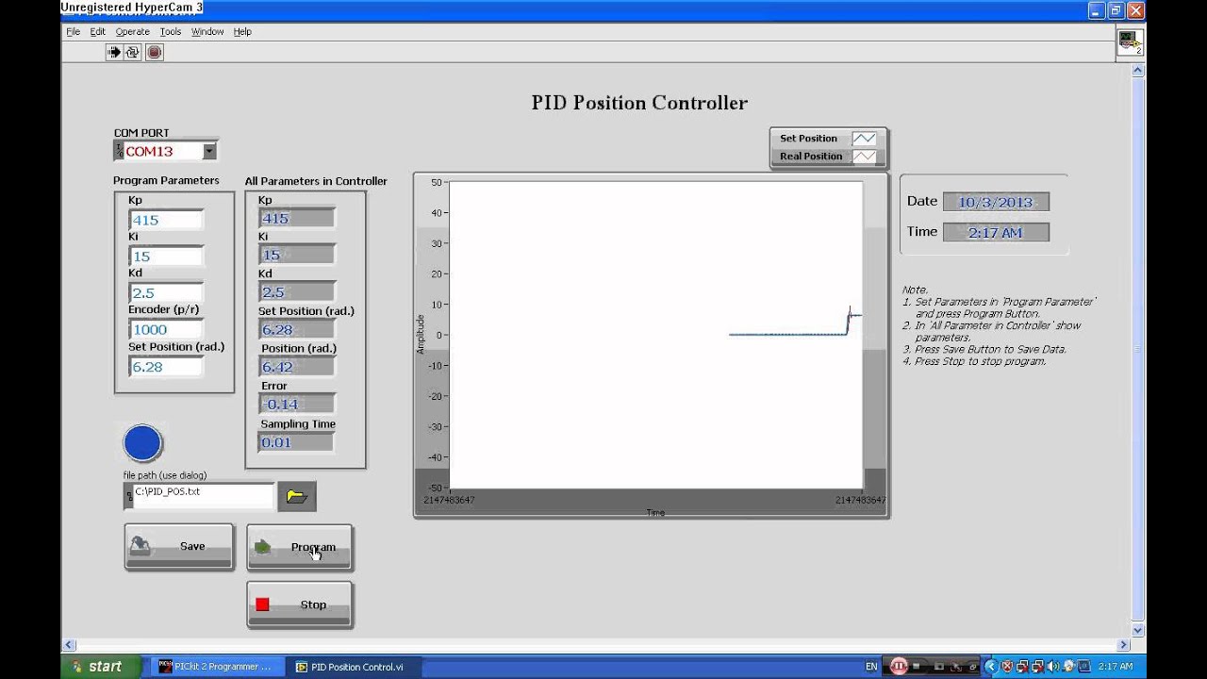Screen dimensions: 1207x679
Task: Open the Edit menu
Action: coord(98,31)
